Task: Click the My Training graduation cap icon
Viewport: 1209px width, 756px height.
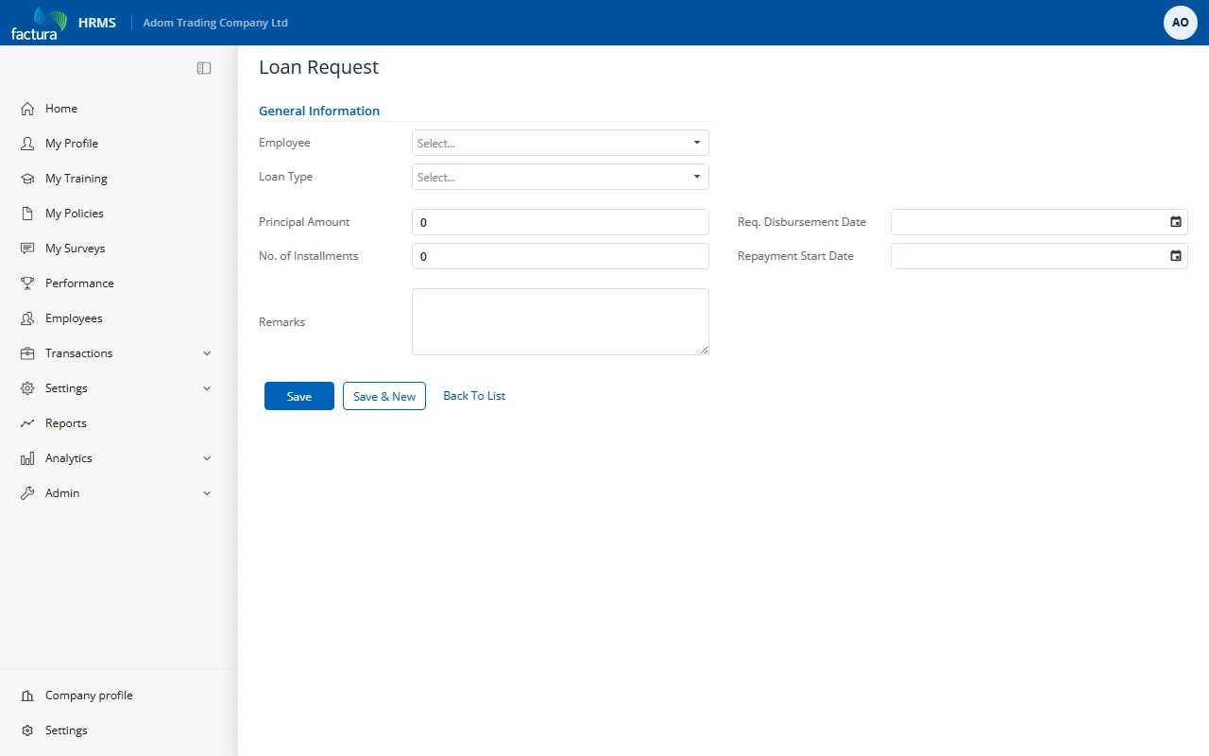Action: [x=27, y=179]
